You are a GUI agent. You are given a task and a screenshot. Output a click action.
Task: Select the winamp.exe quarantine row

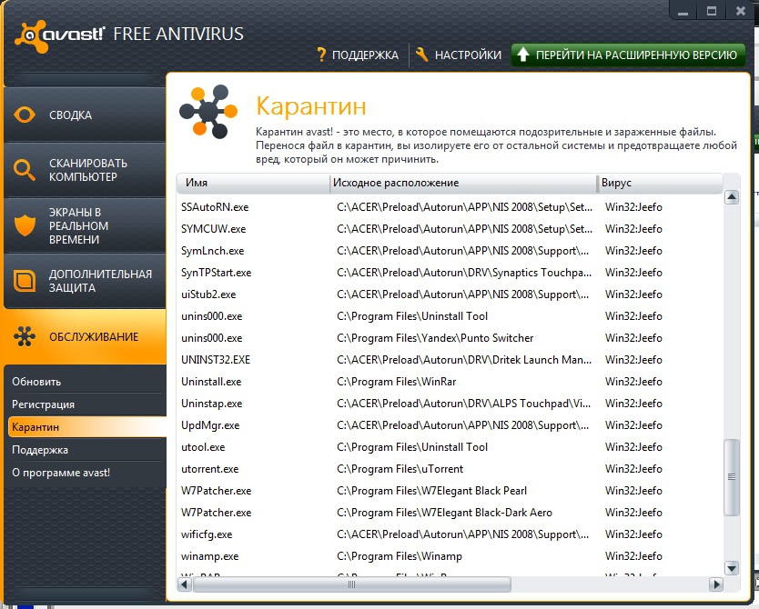[210, 556]
